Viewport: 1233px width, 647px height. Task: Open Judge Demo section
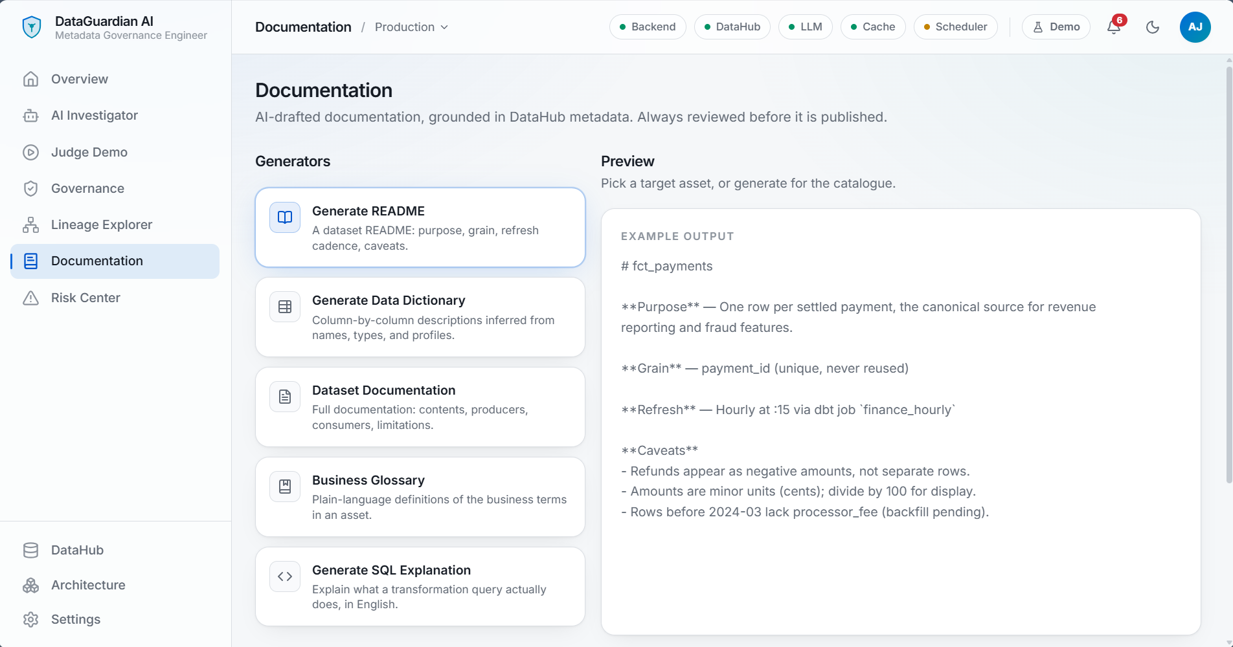pyautogui.click(x=115, y=152)
